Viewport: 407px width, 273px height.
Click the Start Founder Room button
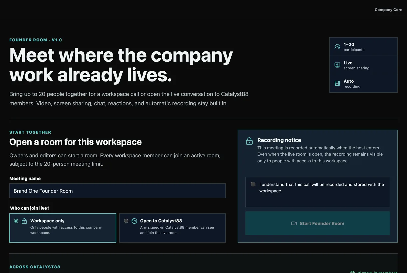click(318, 223)
